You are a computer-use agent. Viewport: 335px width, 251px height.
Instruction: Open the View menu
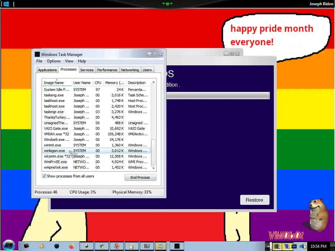click(69, 61)
